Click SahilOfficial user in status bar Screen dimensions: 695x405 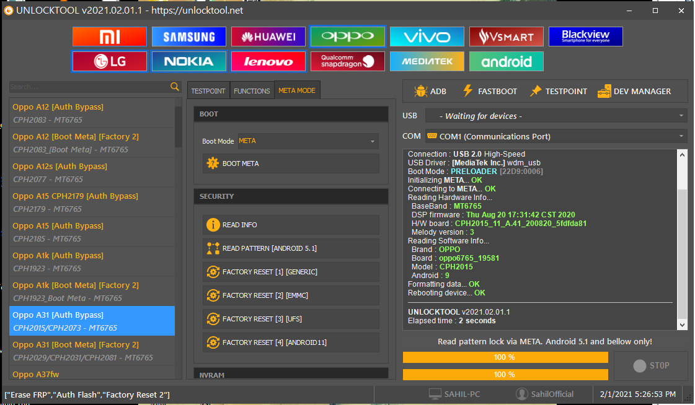[545, 394]
